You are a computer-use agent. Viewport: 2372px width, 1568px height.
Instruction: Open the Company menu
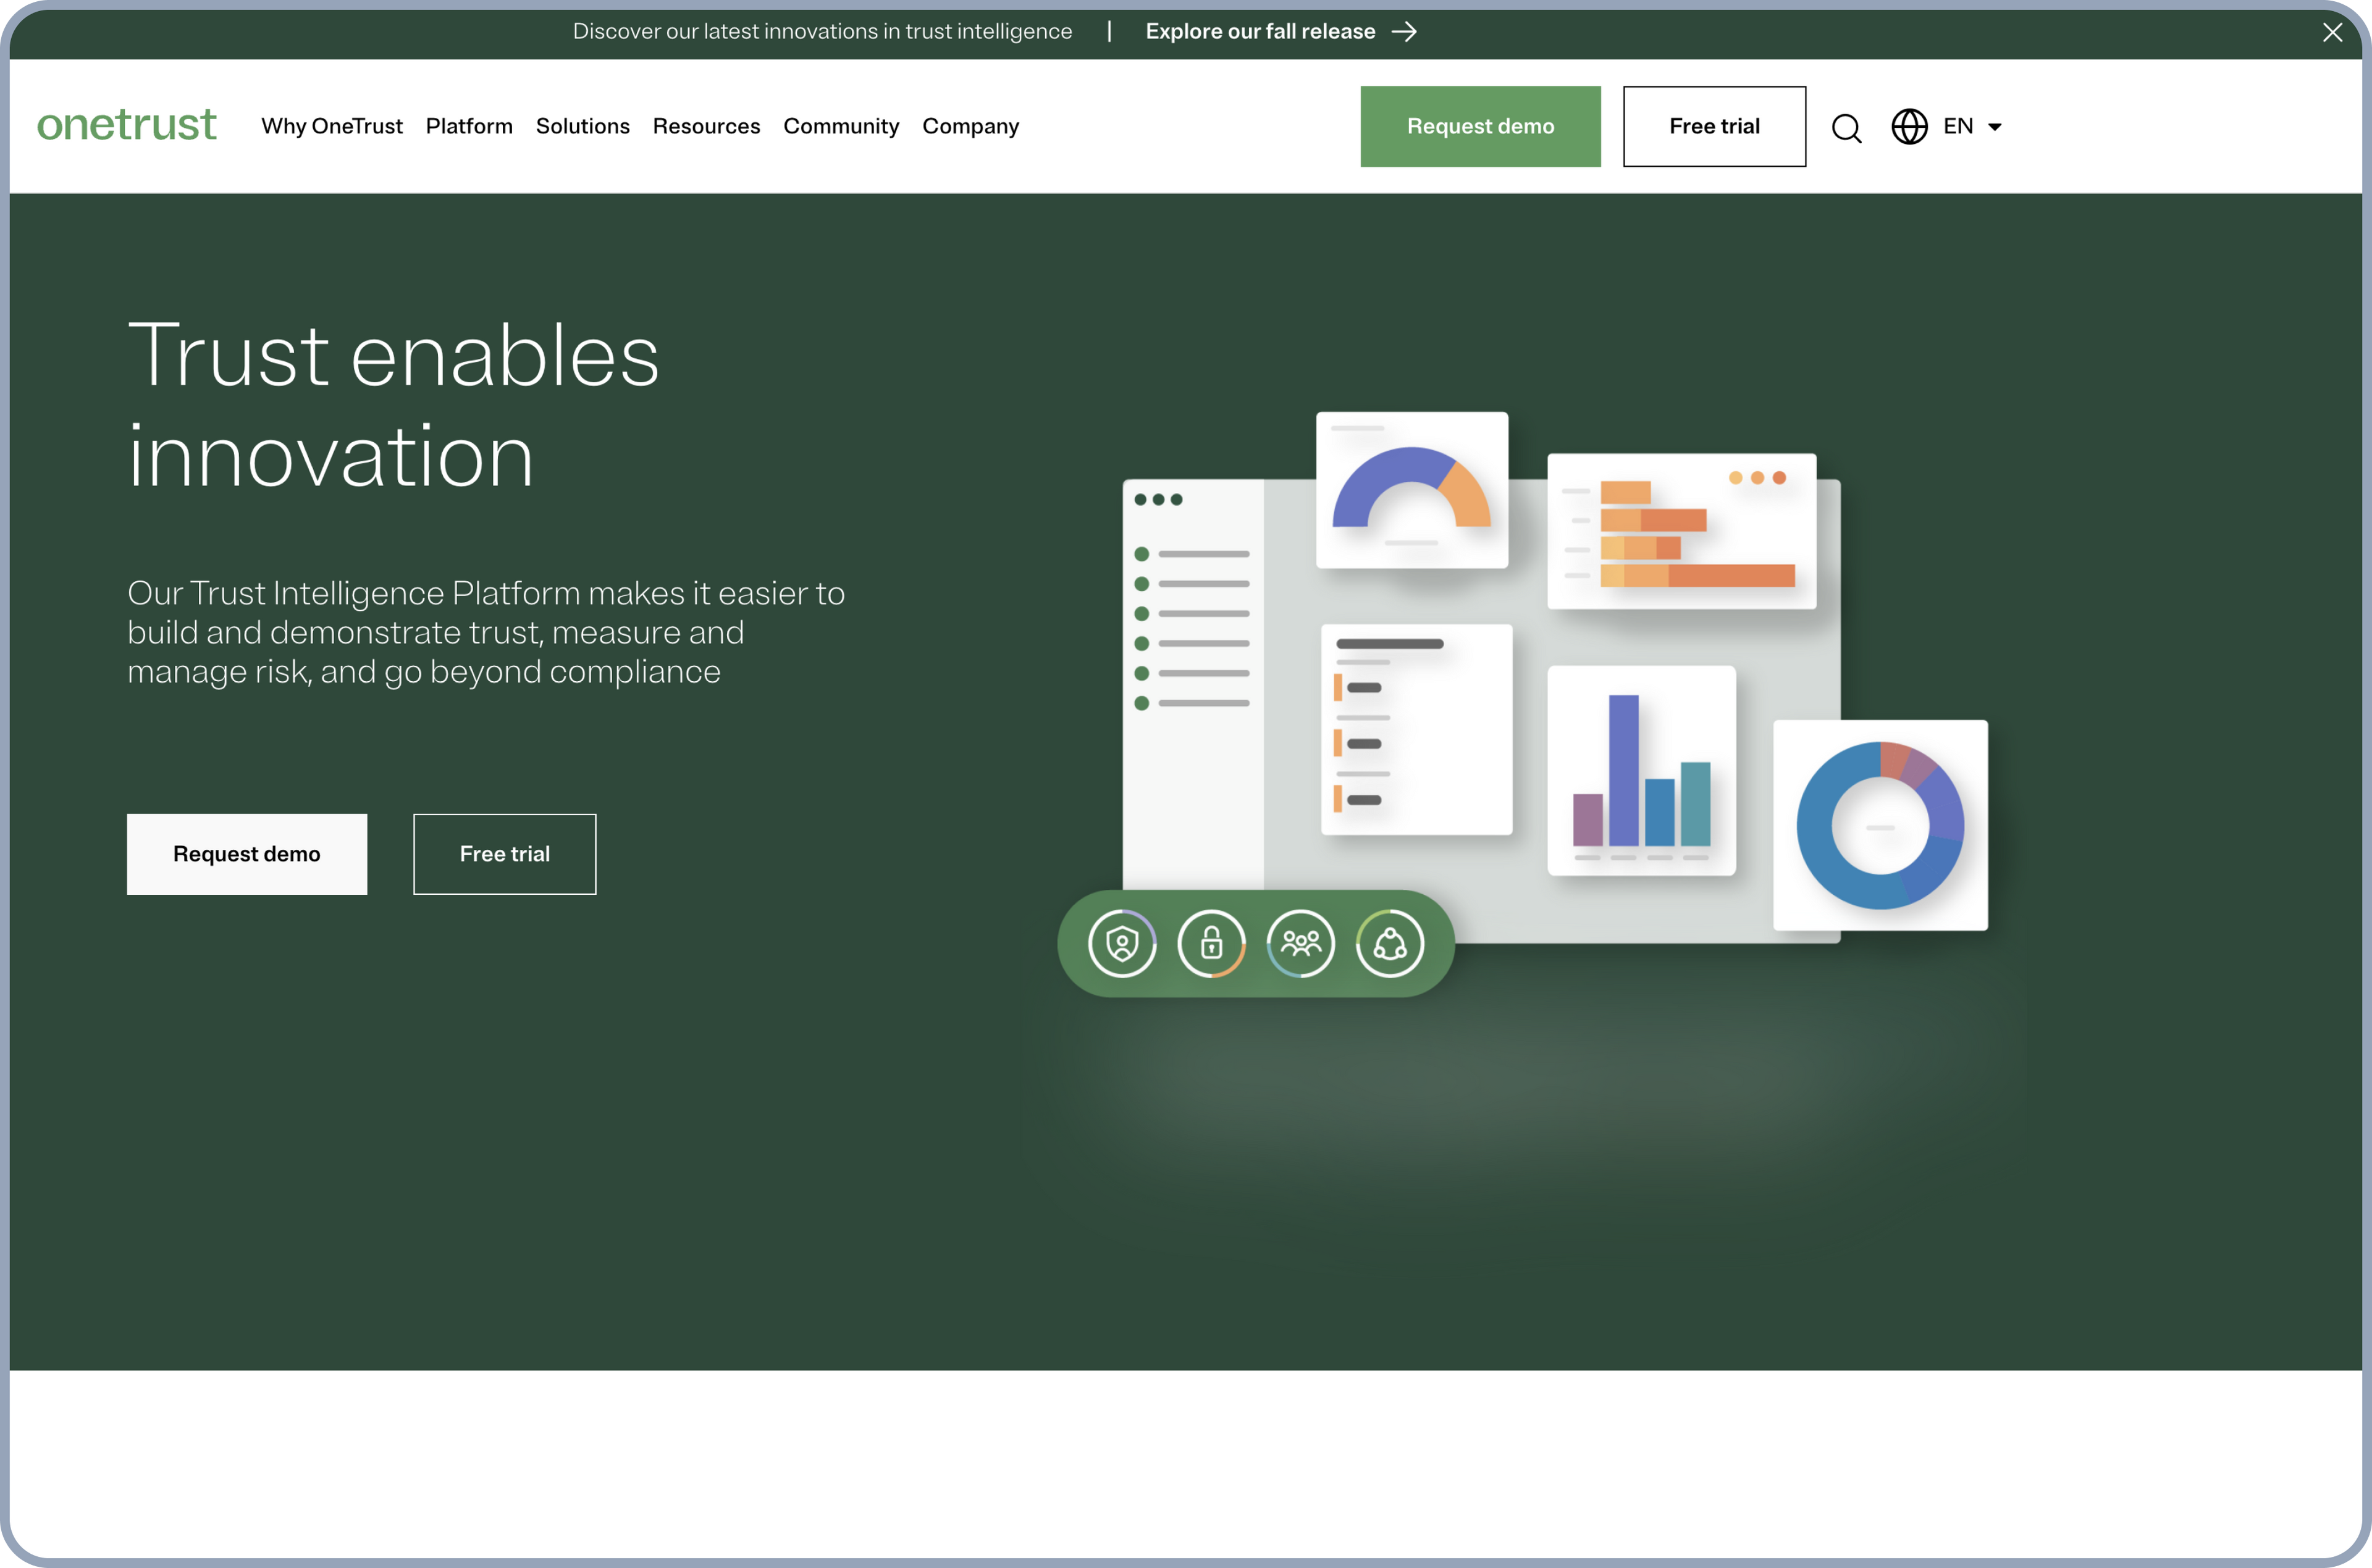[970, 127]
